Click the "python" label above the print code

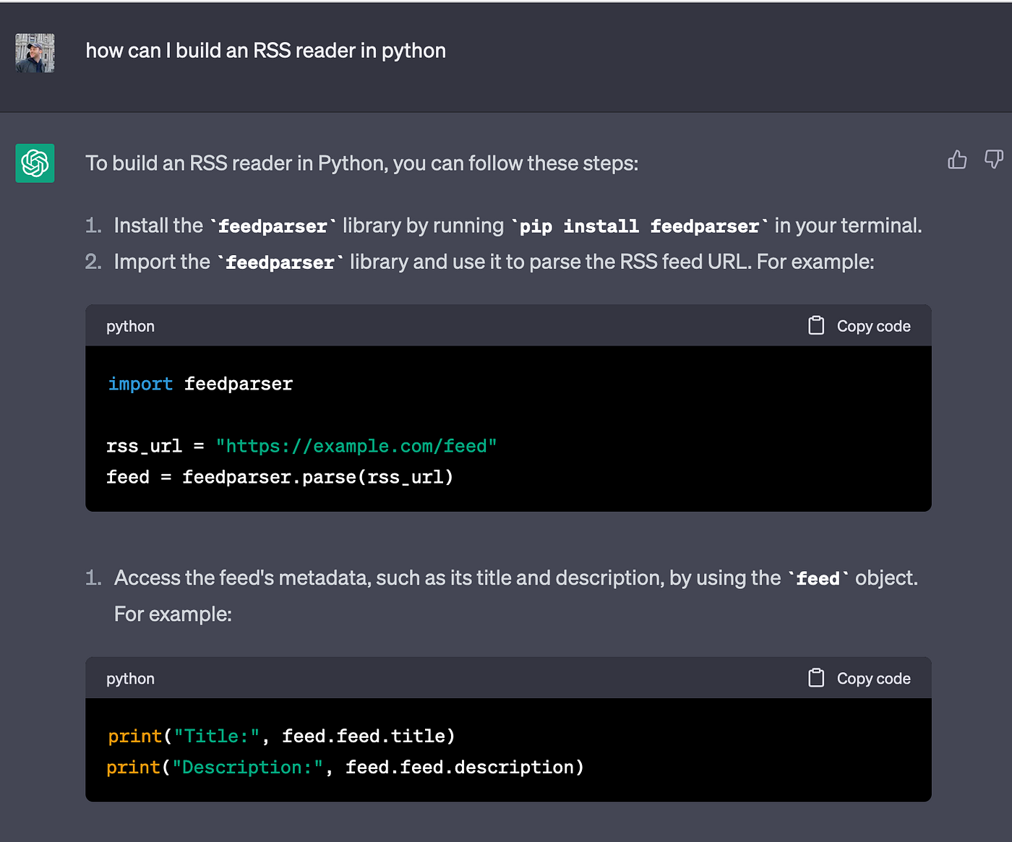click(x=130, y=679)
